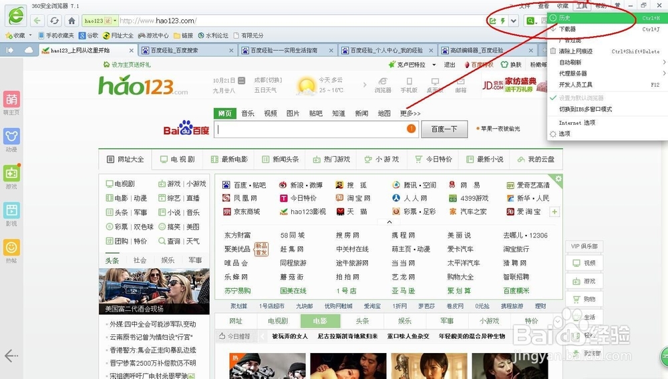Expand the 代理服务器 submenu
Image resolution: width=668 pixels, height=379 pixels.
[607, 73]
